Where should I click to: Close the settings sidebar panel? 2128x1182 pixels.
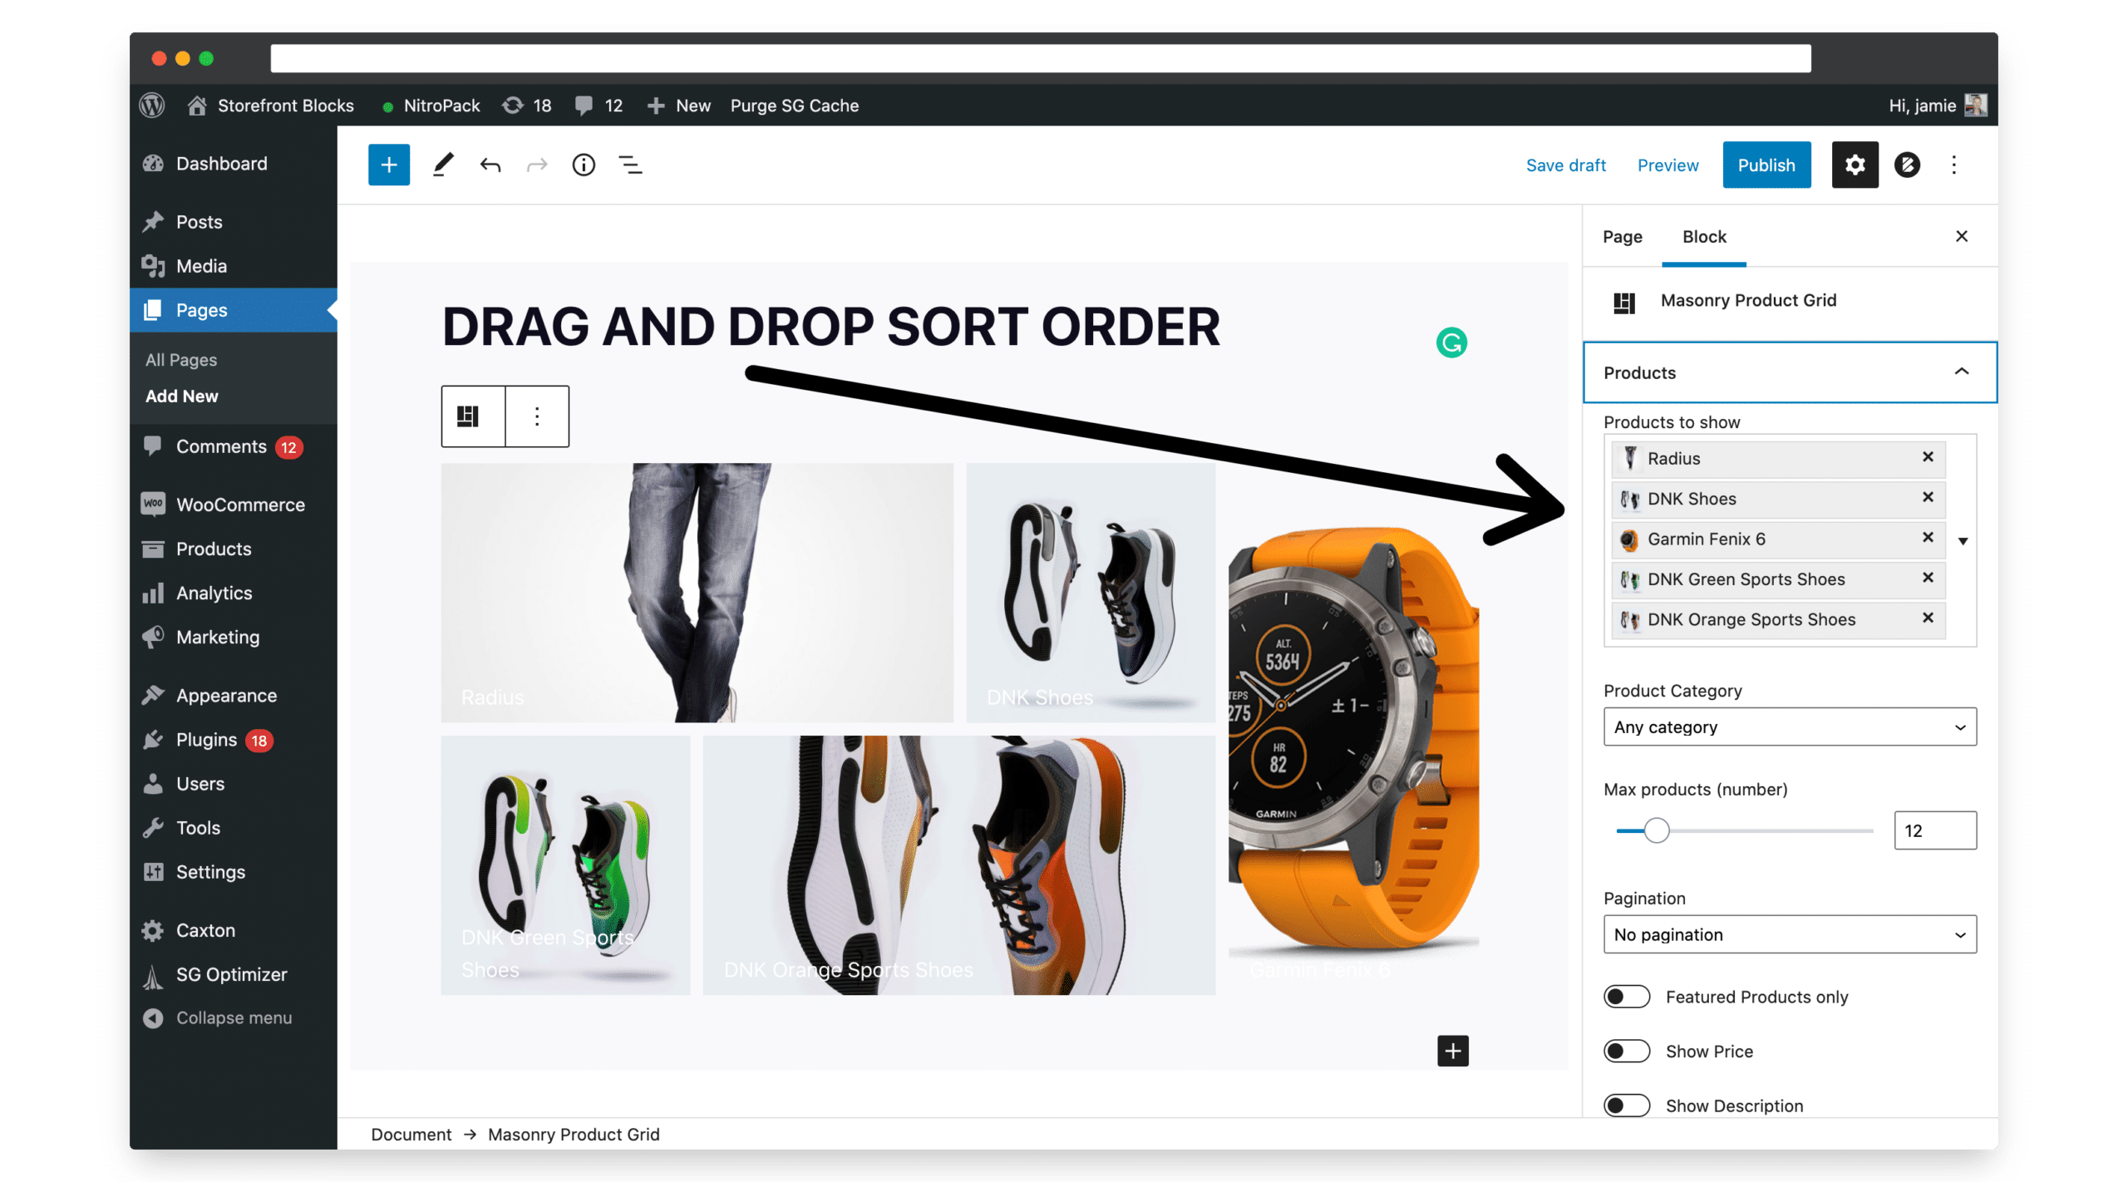tap(1961, 236)
